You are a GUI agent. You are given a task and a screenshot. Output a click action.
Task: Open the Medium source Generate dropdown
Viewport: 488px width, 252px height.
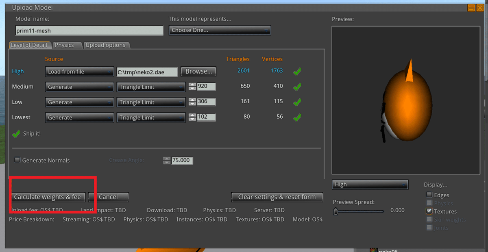tap(79, 87)
